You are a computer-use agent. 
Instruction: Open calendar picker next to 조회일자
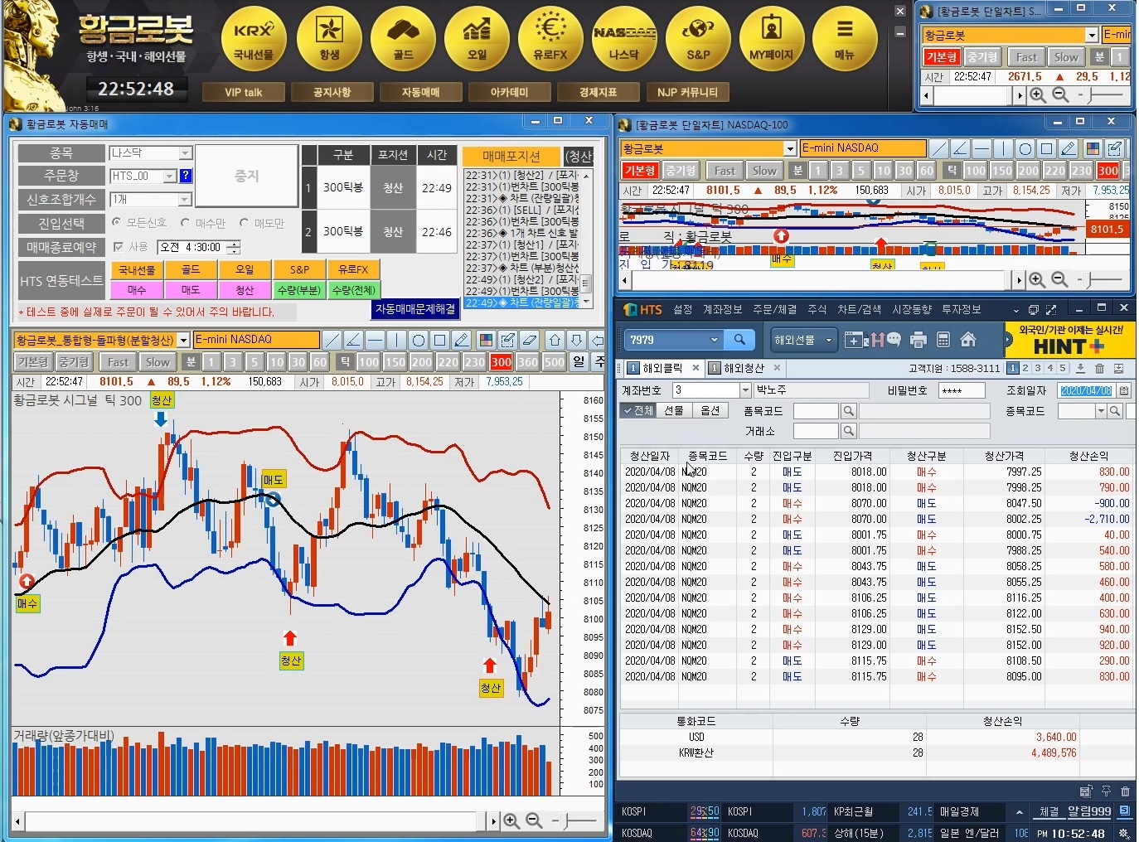click(x=1124, y=390)
